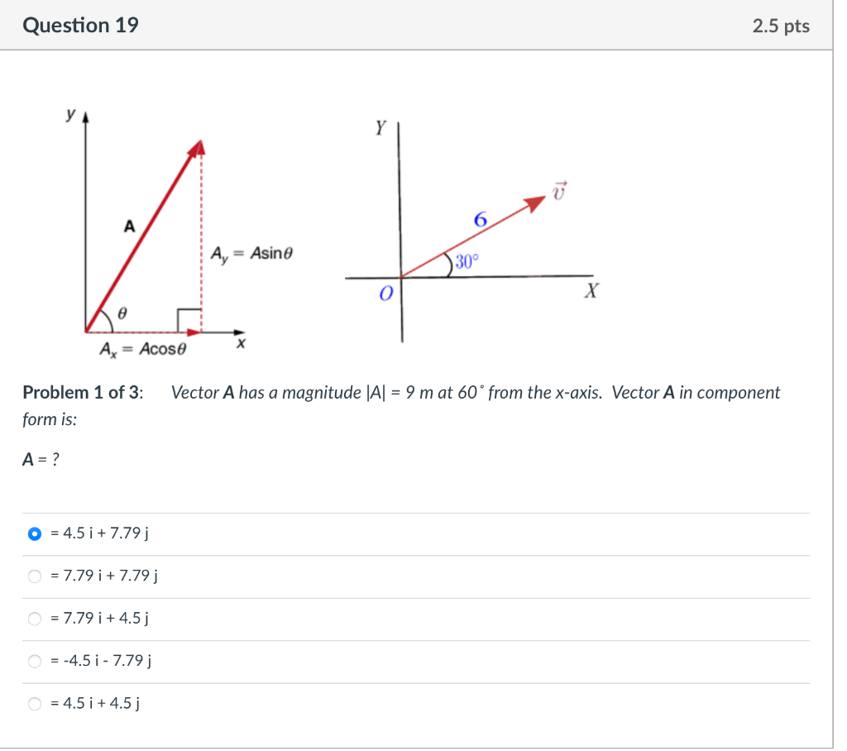Click the answer text '= 4.5 i + 7.79 j'
Screen dimensions: 847x751
[99, 533]
